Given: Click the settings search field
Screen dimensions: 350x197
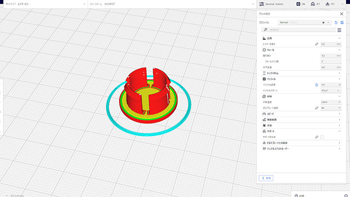Looking at the screenshot, I should pos(298,30).
